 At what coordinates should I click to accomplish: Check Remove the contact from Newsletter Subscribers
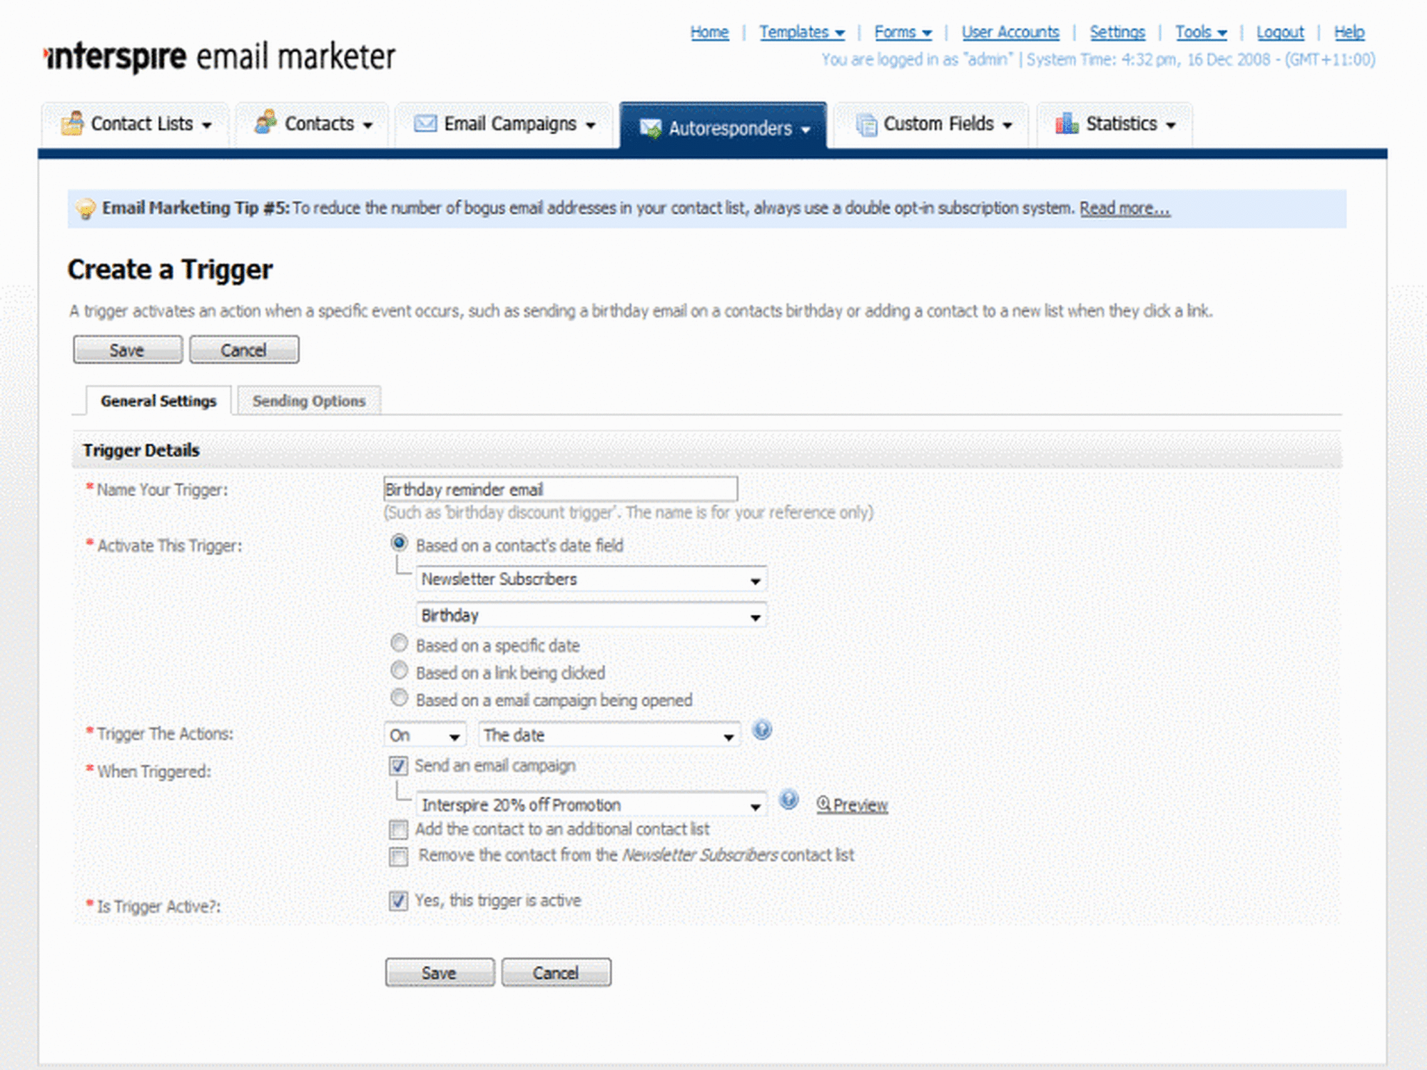(398, 856)
